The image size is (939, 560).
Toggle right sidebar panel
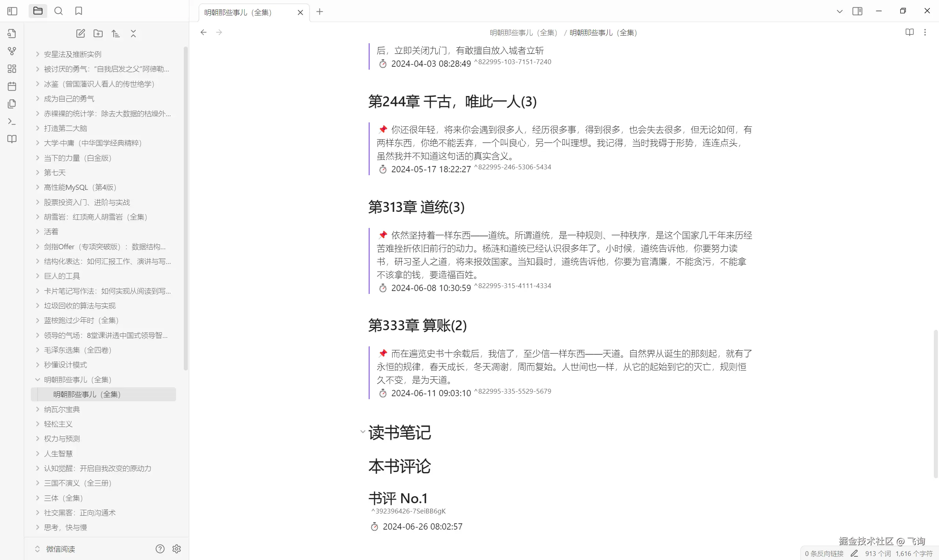tap(857, 11)
